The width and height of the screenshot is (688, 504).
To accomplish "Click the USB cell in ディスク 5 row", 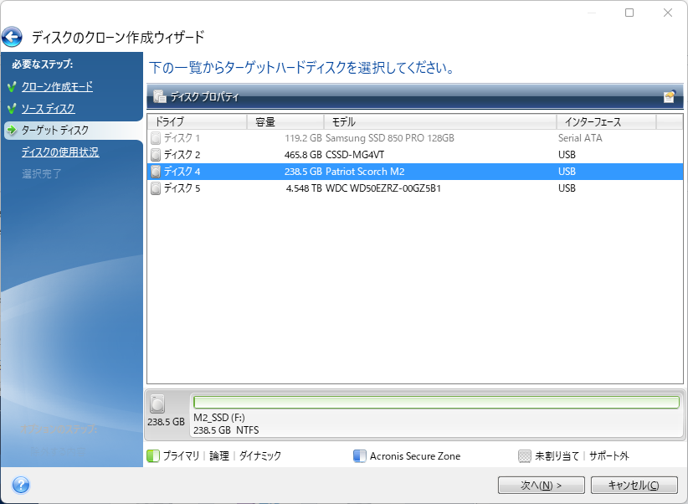I will pos(567,188).
